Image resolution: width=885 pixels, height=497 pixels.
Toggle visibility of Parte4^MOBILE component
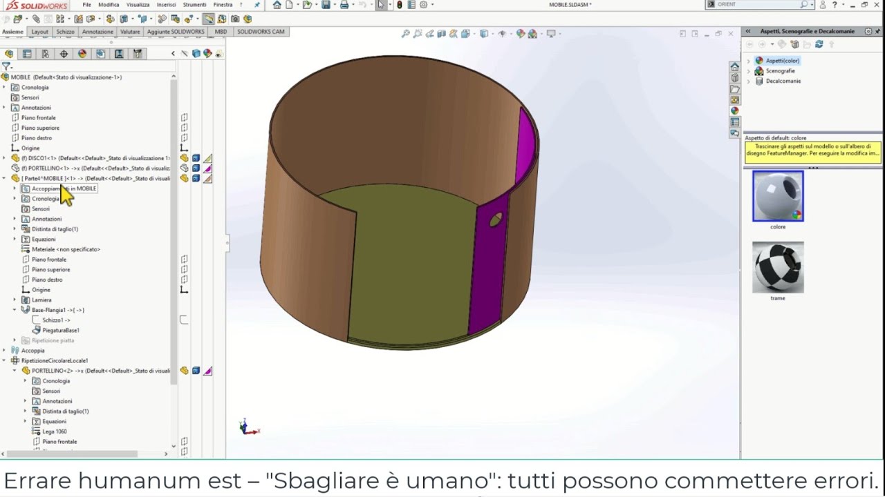coord(184,178)
